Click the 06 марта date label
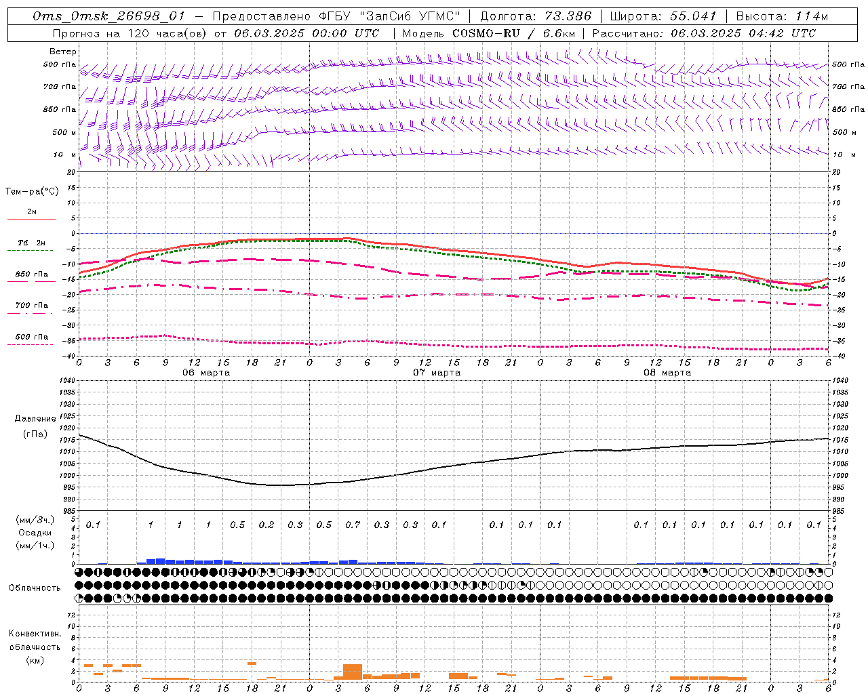Image resolution: width=868 pixels, height=694 pixels. pyautogui.click(x=206, y=373)
